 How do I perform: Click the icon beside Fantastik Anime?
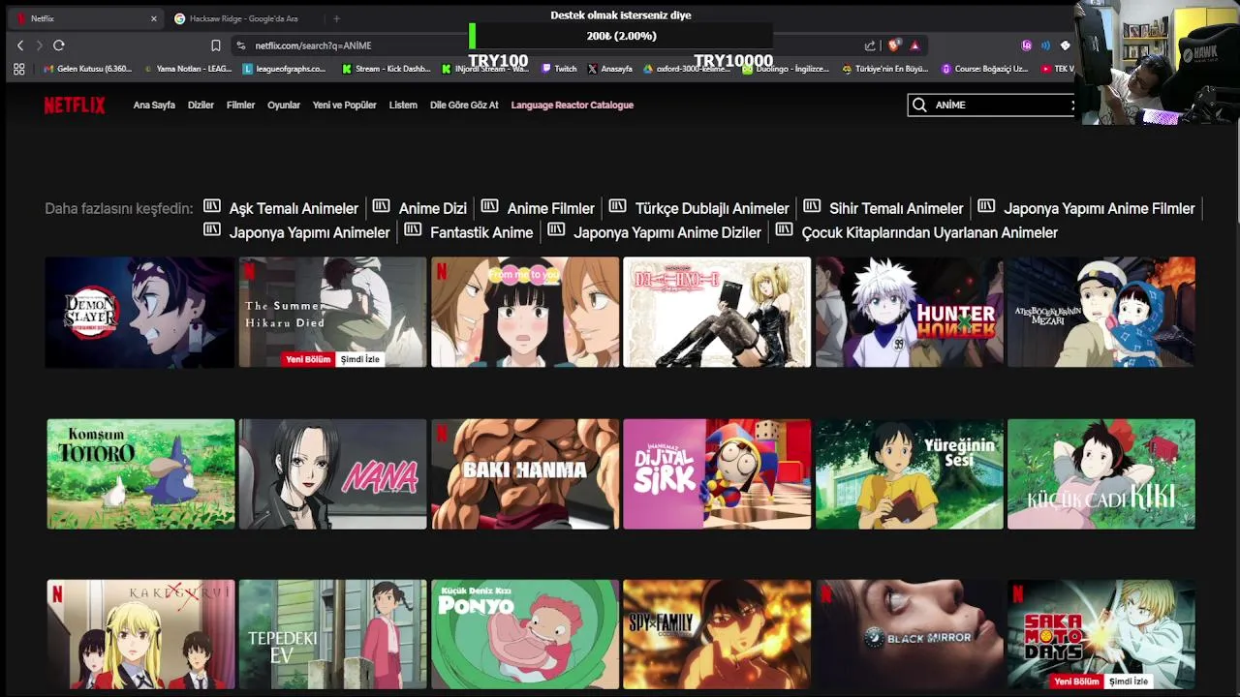point(413,230)
